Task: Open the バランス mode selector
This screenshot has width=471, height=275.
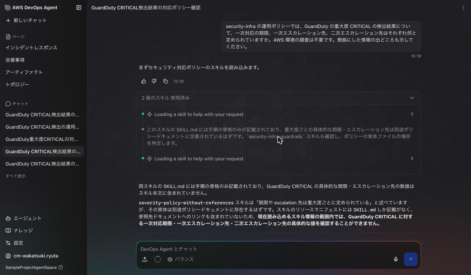Action: tap(180, 259)
